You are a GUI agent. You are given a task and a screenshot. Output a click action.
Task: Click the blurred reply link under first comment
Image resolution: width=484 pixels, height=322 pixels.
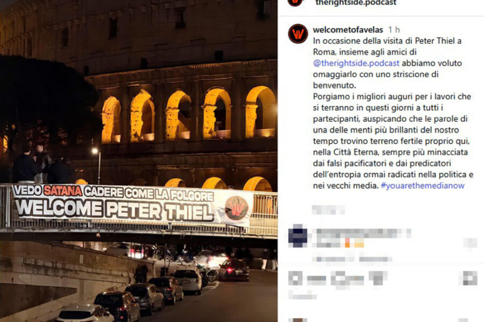375,258
